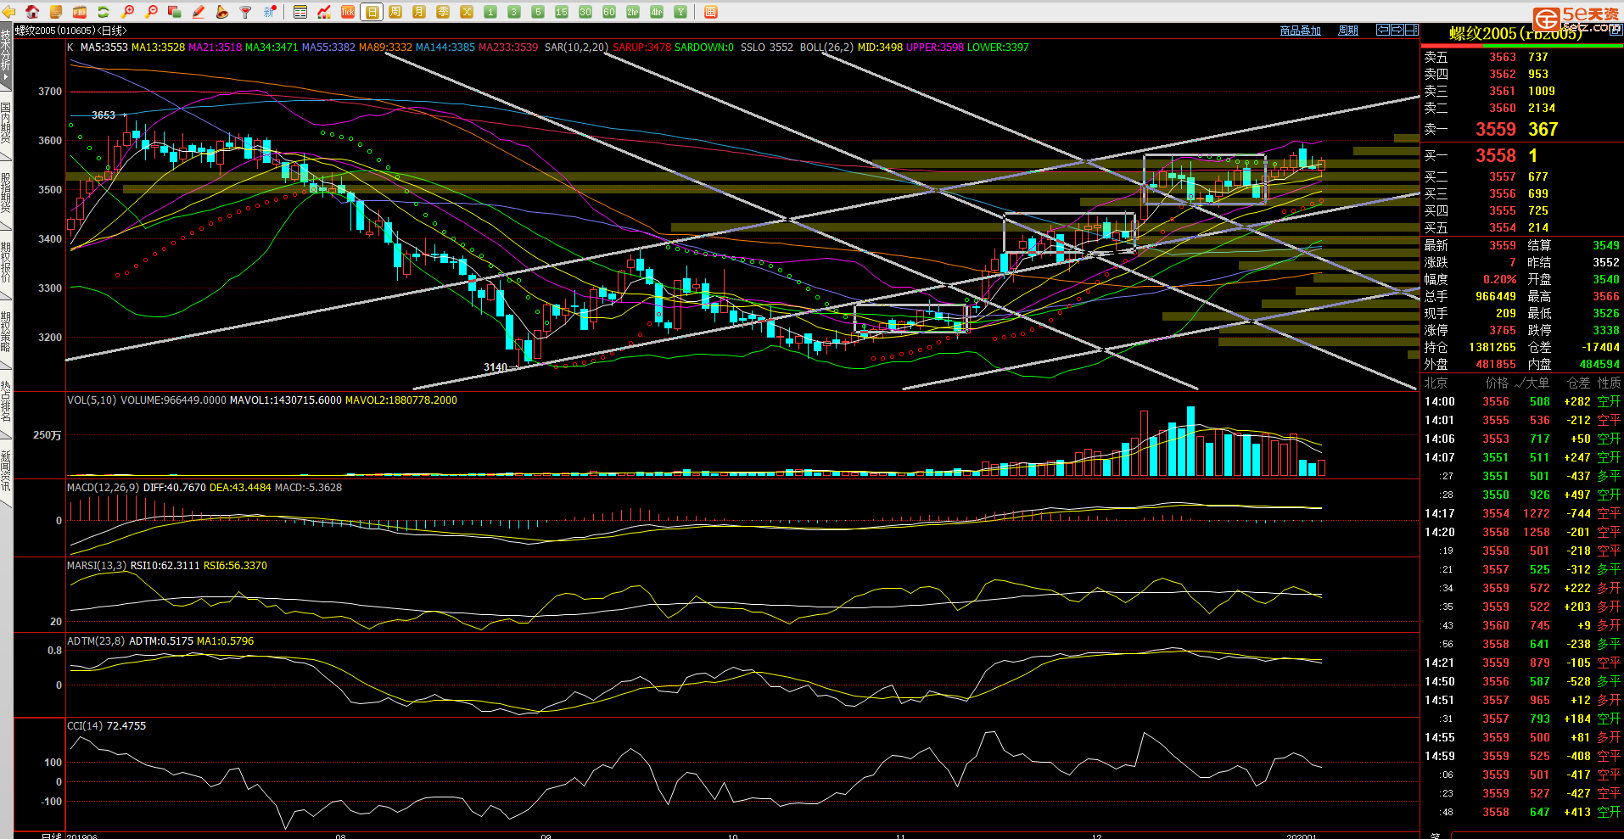
Task: Open the quote list table icon
Action: tap(300, 12)
